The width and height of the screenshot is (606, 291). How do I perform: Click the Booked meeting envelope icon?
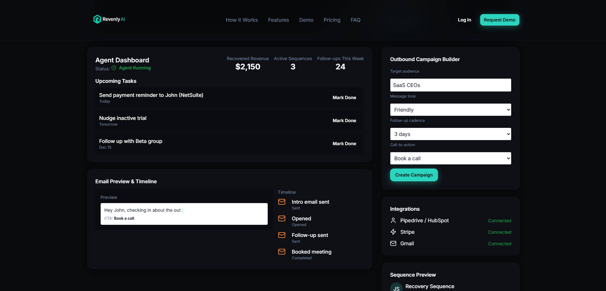pyautogui.click(x=282, y=252)
